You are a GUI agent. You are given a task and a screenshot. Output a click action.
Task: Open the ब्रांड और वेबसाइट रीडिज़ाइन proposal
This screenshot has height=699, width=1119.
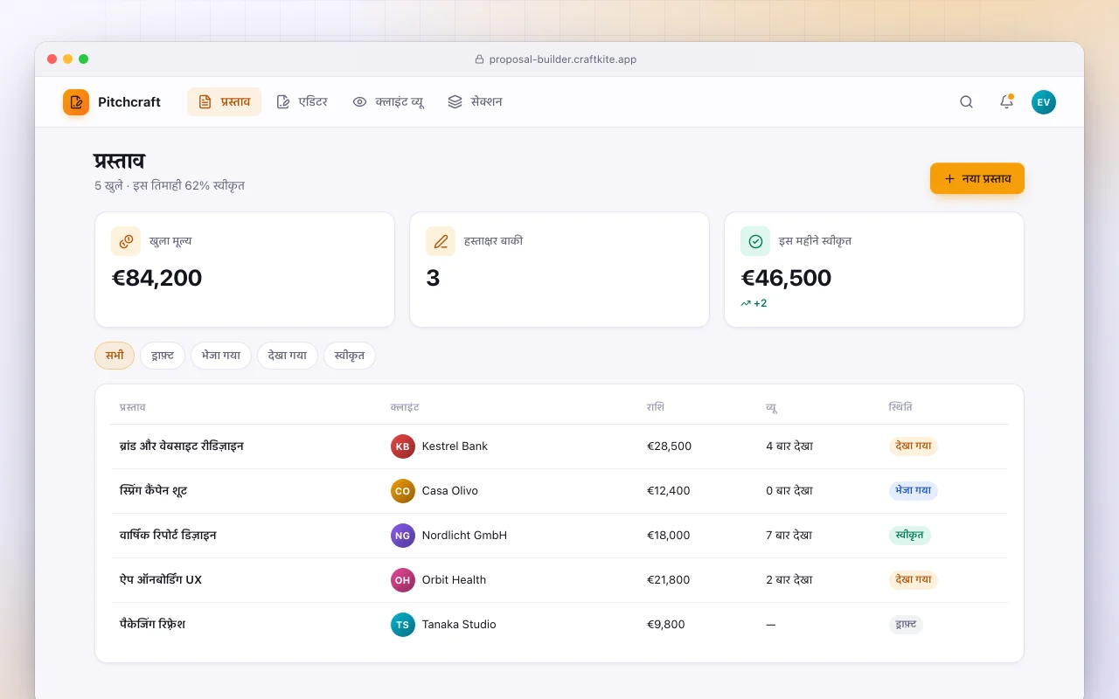[182, 446]
